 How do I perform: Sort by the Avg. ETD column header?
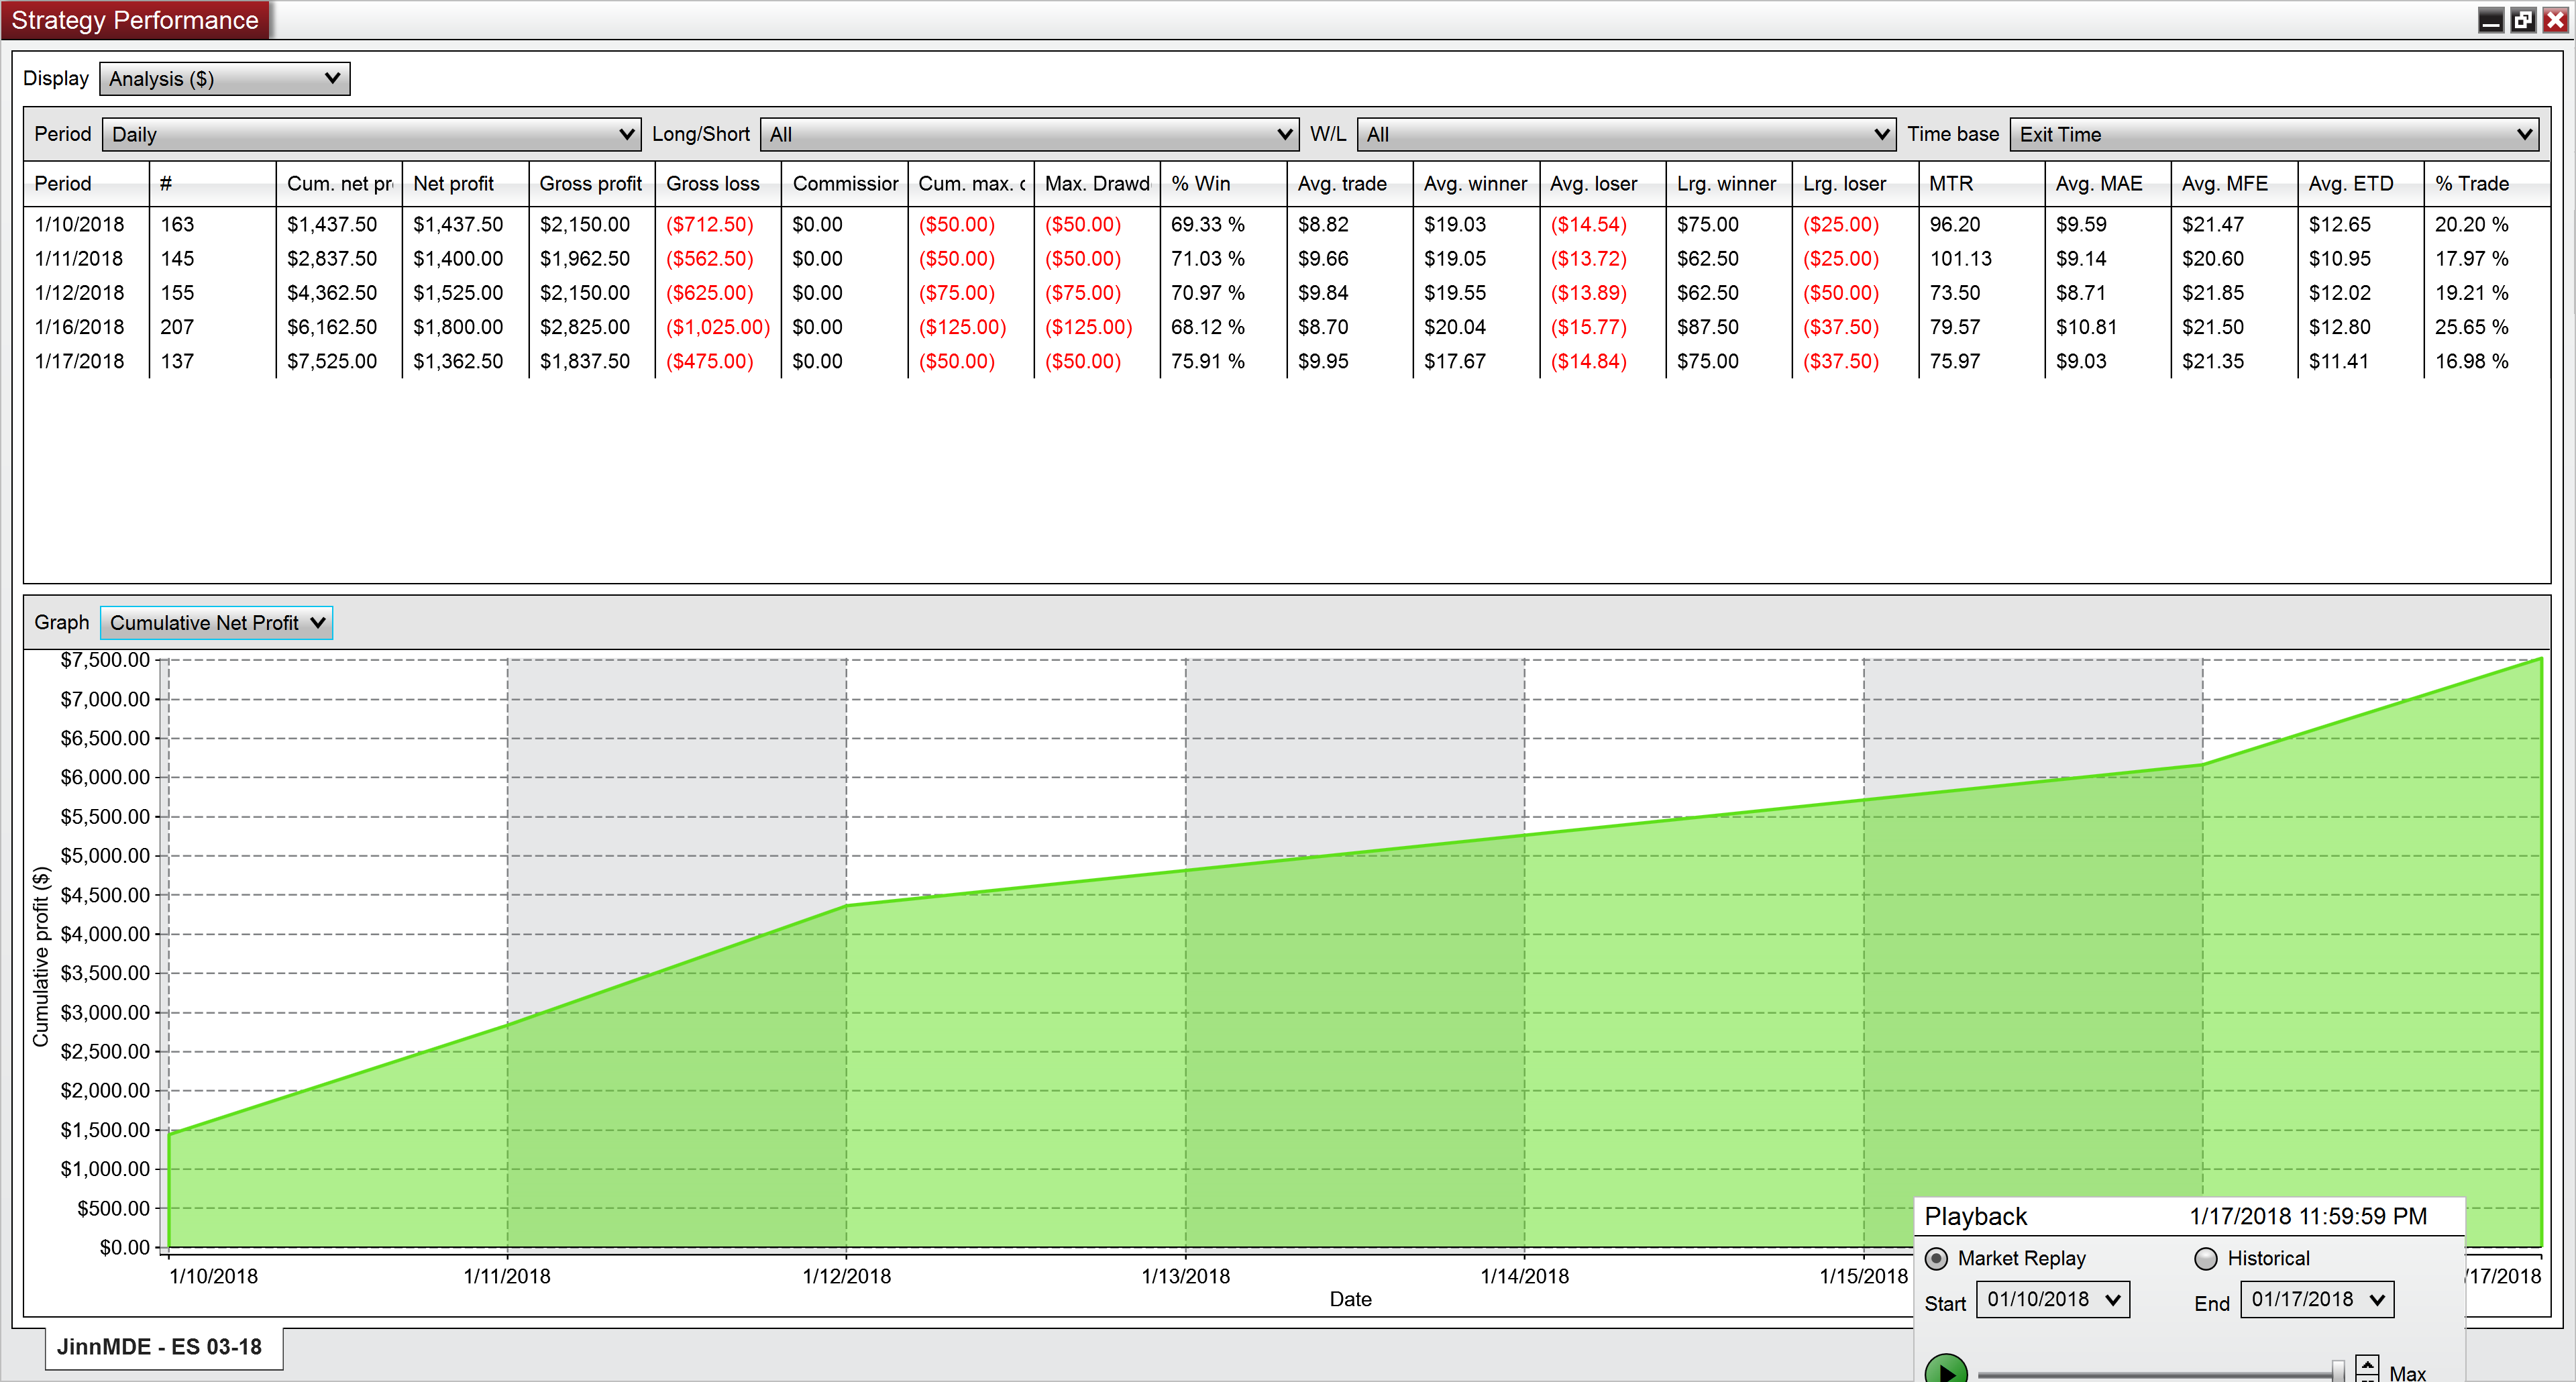click(2361, 183)
